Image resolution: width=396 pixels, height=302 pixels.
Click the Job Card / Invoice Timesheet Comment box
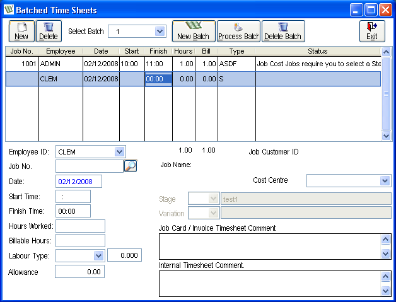tap(270, 246)
